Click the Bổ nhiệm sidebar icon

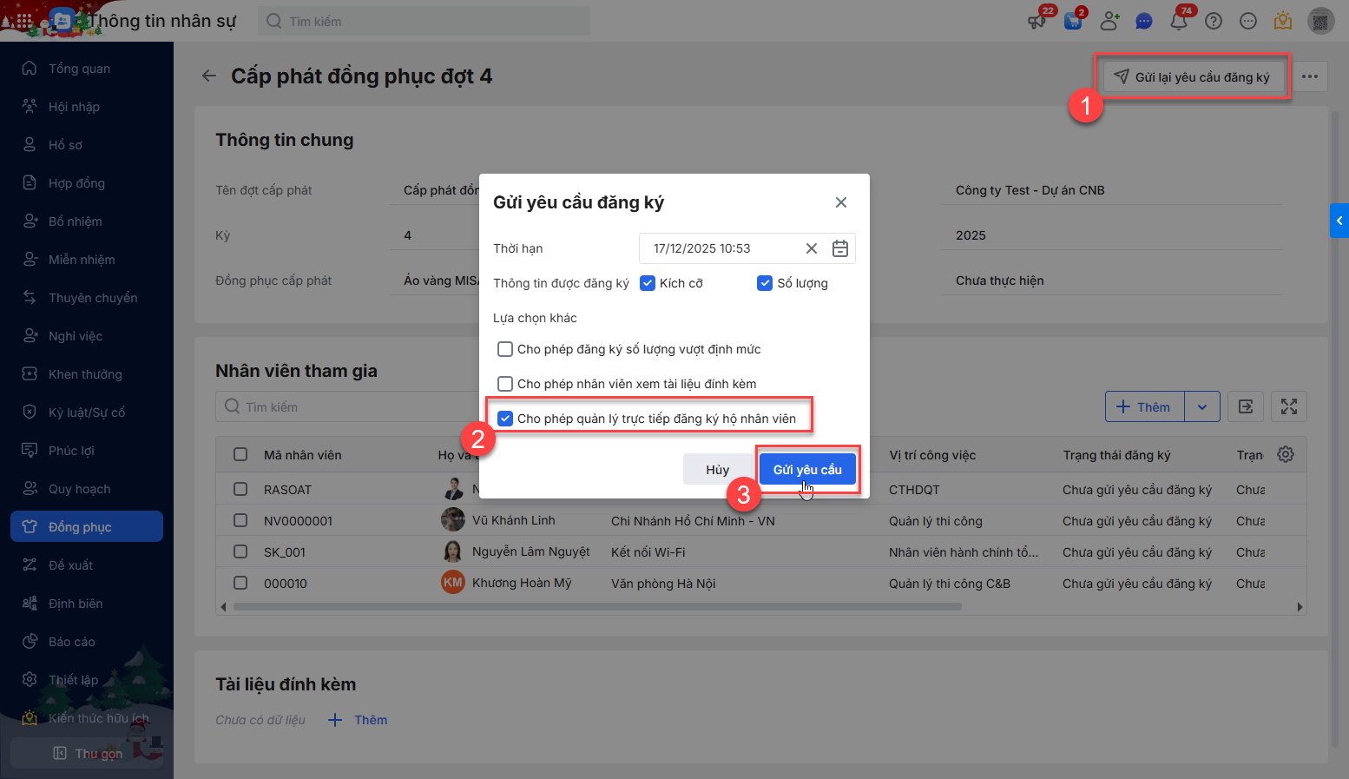(30, 221)
